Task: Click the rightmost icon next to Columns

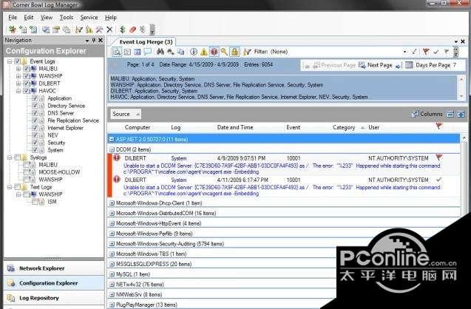Action: [461, 114]
